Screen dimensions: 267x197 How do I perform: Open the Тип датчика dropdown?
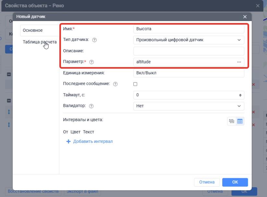click(x=189, y=40)
